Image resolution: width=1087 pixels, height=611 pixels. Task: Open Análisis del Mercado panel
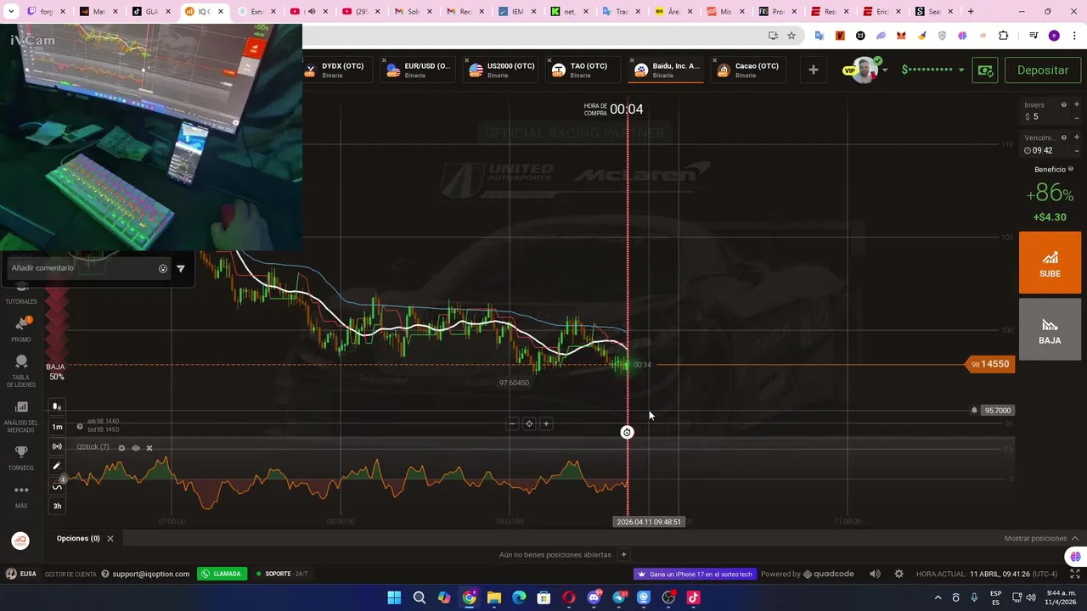tap(21, 417)
